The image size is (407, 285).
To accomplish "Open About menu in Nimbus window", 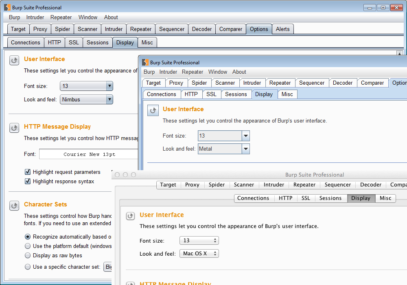I will (111, 18).
